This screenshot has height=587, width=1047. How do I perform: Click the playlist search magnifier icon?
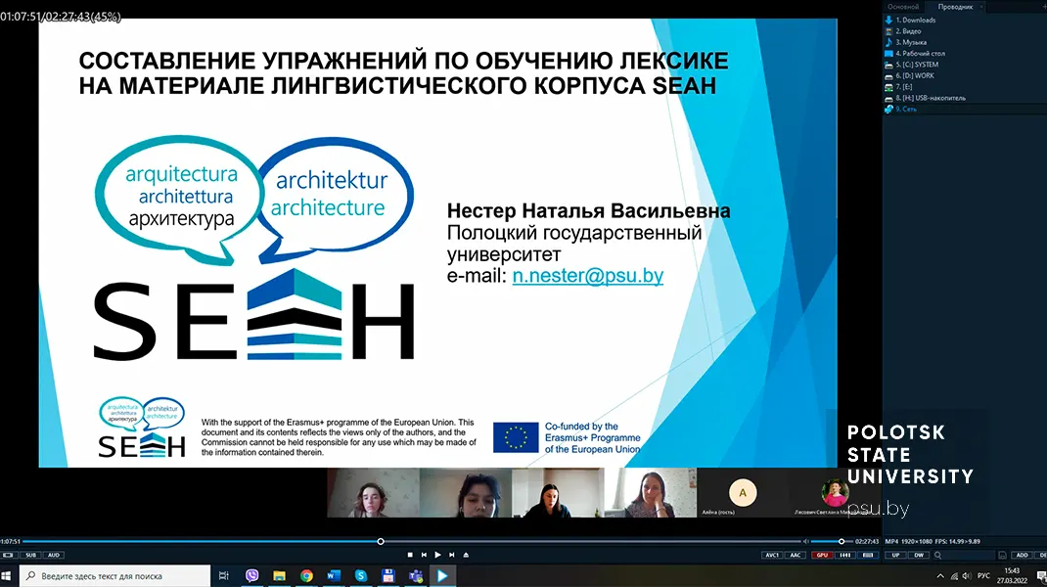coord(938,555)
